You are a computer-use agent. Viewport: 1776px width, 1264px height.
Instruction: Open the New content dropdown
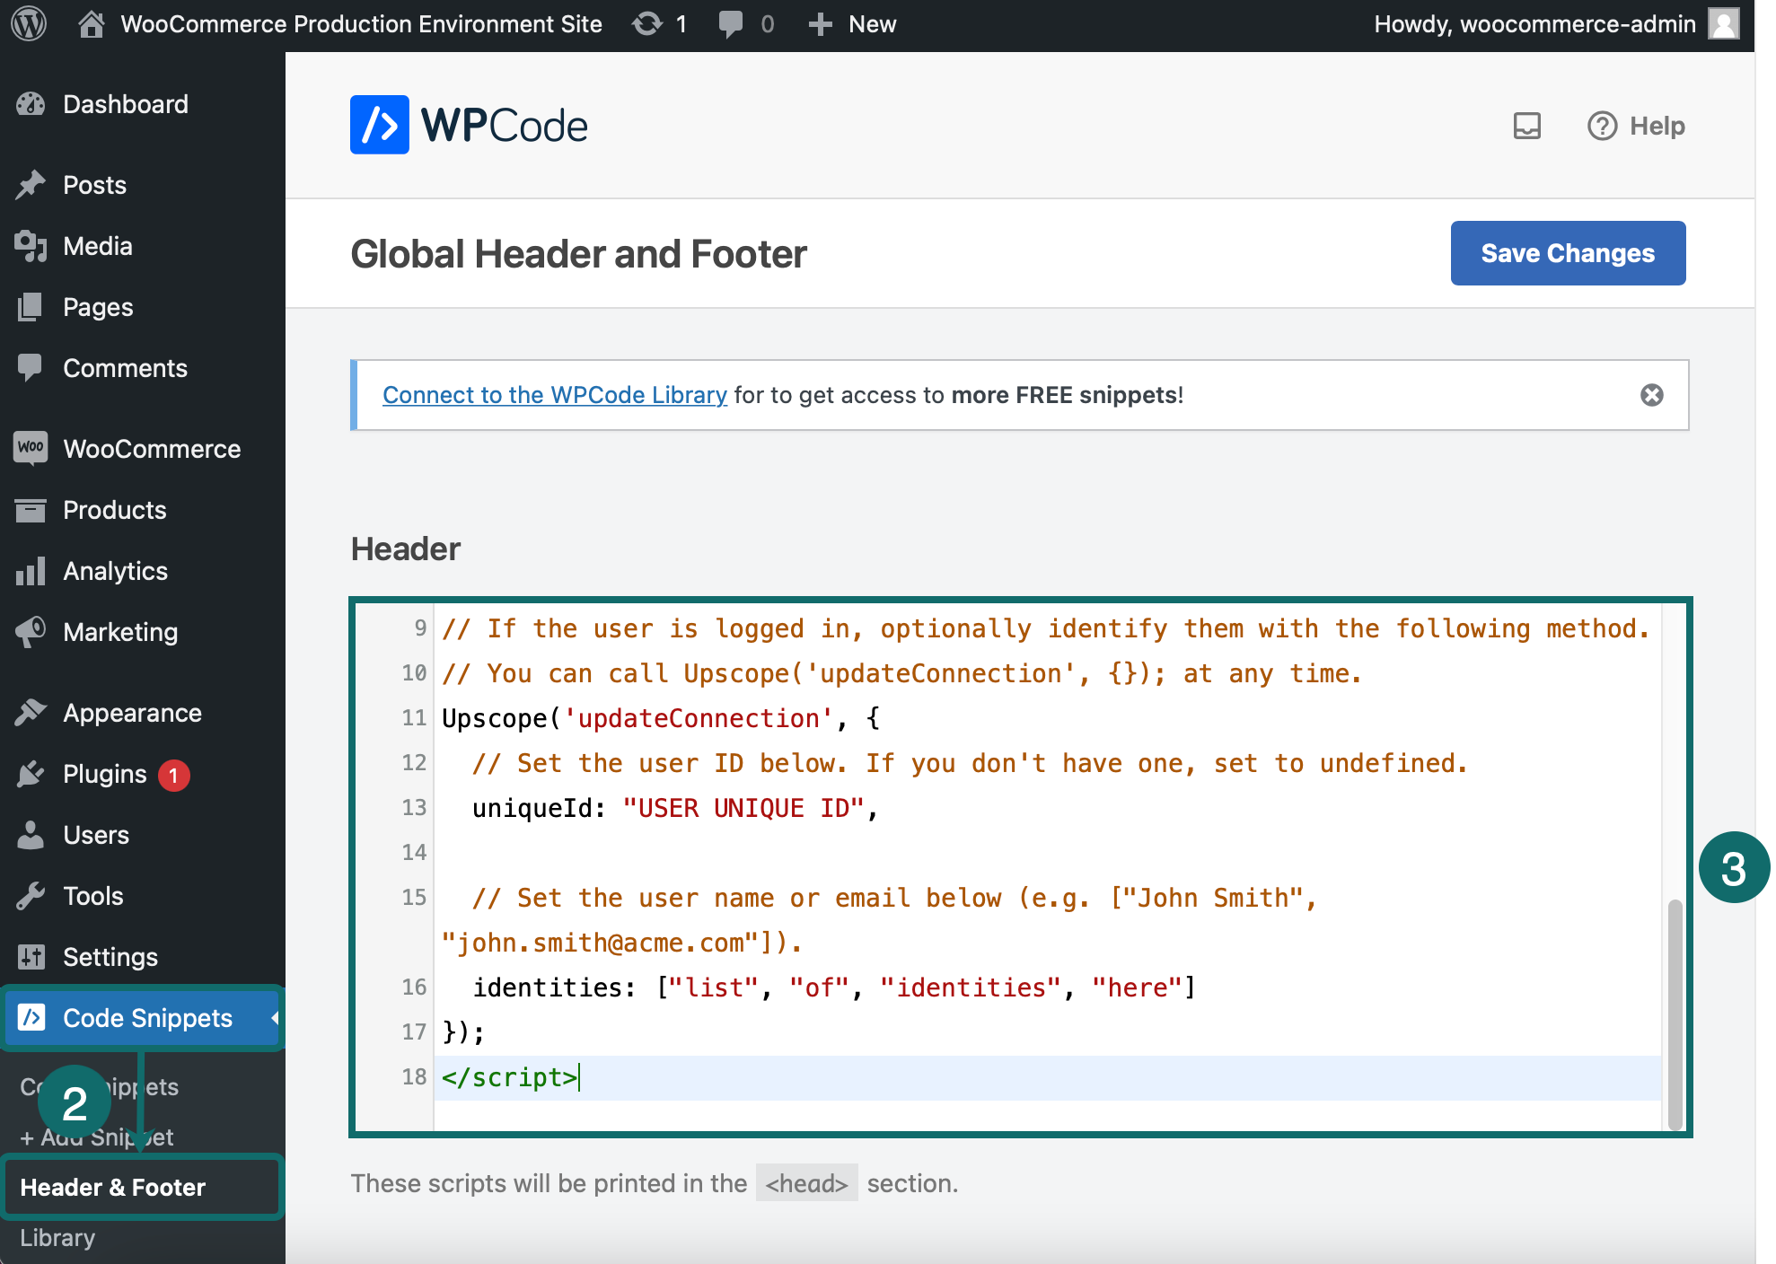(852, 24)
